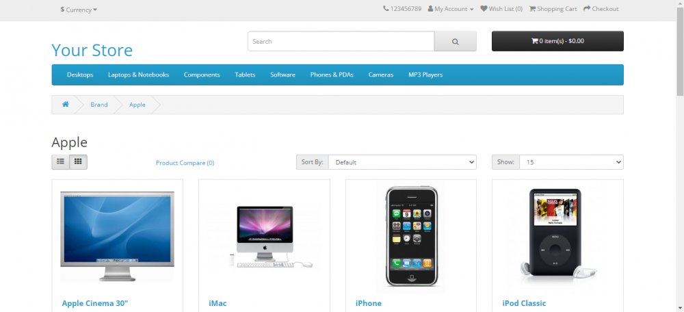The height and width of the screenshot is (312, 684).
Task: Open Product Compare (0) link
Action: (x=185, y=163)
